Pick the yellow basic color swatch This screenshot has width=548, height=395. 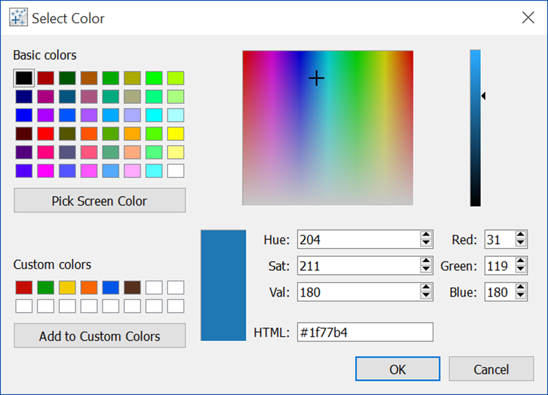[176, 134]
